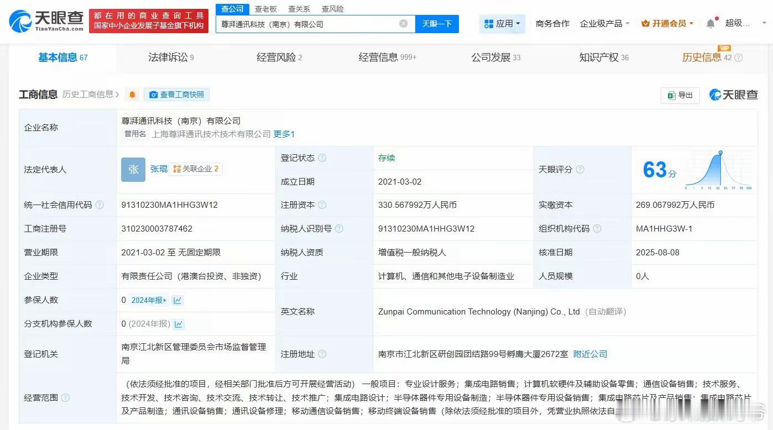The image size is (773, 430).
Task: Clear the search field with the X icon
Action: (404, 24)
